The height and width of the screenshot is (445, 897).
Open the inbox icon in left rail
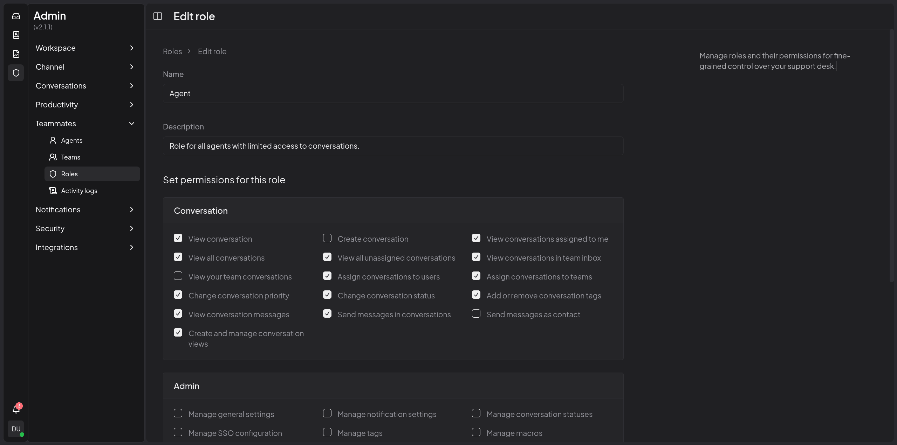tap(16, 16)
